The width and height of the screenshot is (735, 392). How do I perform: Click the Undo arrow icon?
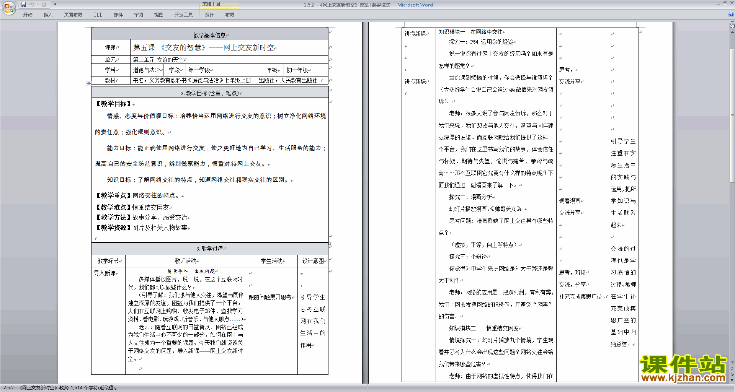(x=32, y=5)
